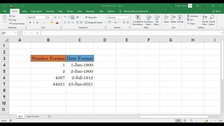The image size is (224, 126).
Task: Click Insert cells button
Action: (x=166, y=20)
